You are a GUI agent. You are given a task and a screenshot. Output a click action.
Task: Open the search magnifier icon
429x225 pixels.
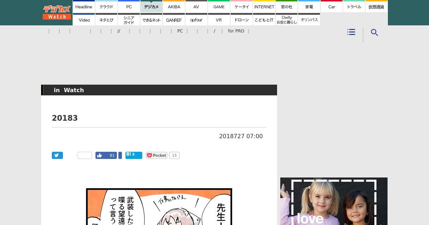(374, 32)
